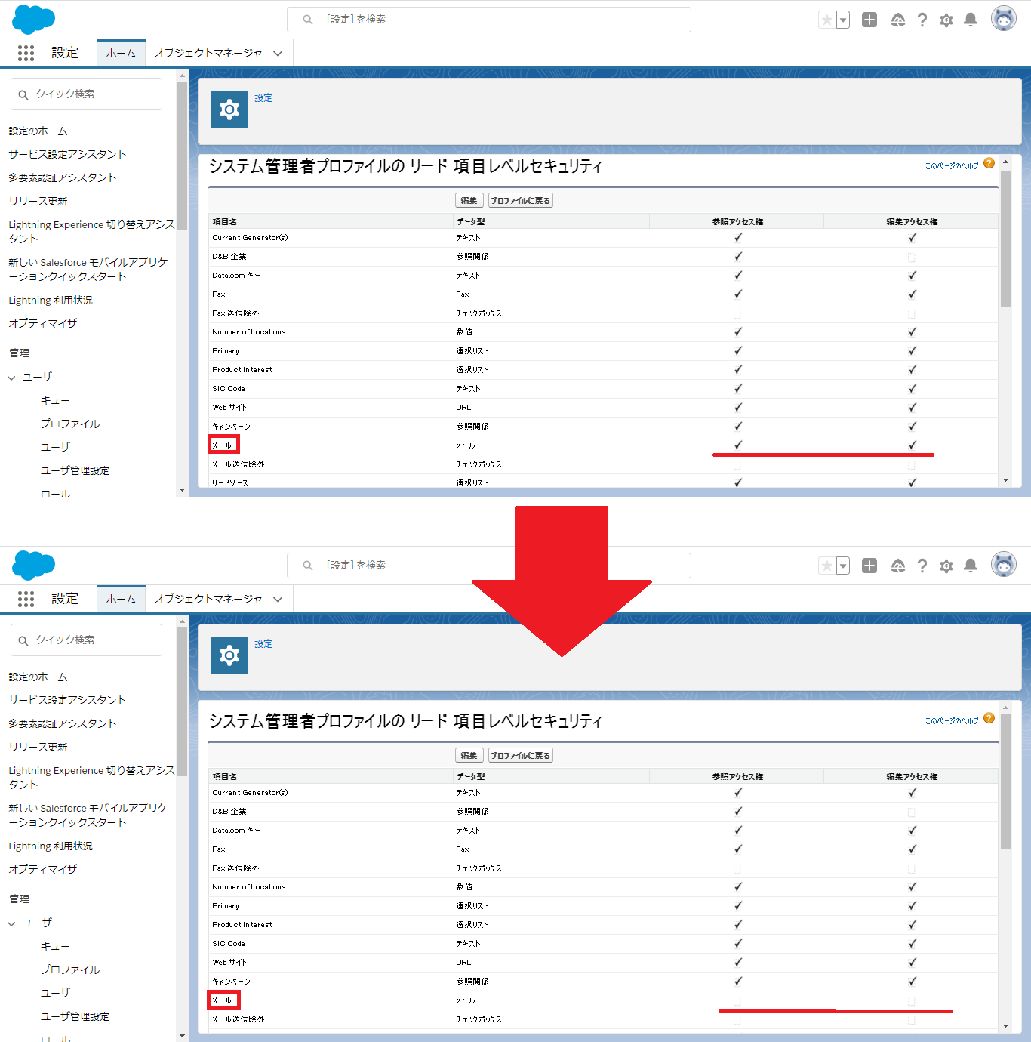Click the blue gear setup icon in upper page
Image resolution: width=1031 pixels, height=1042 pixels.
229,109
